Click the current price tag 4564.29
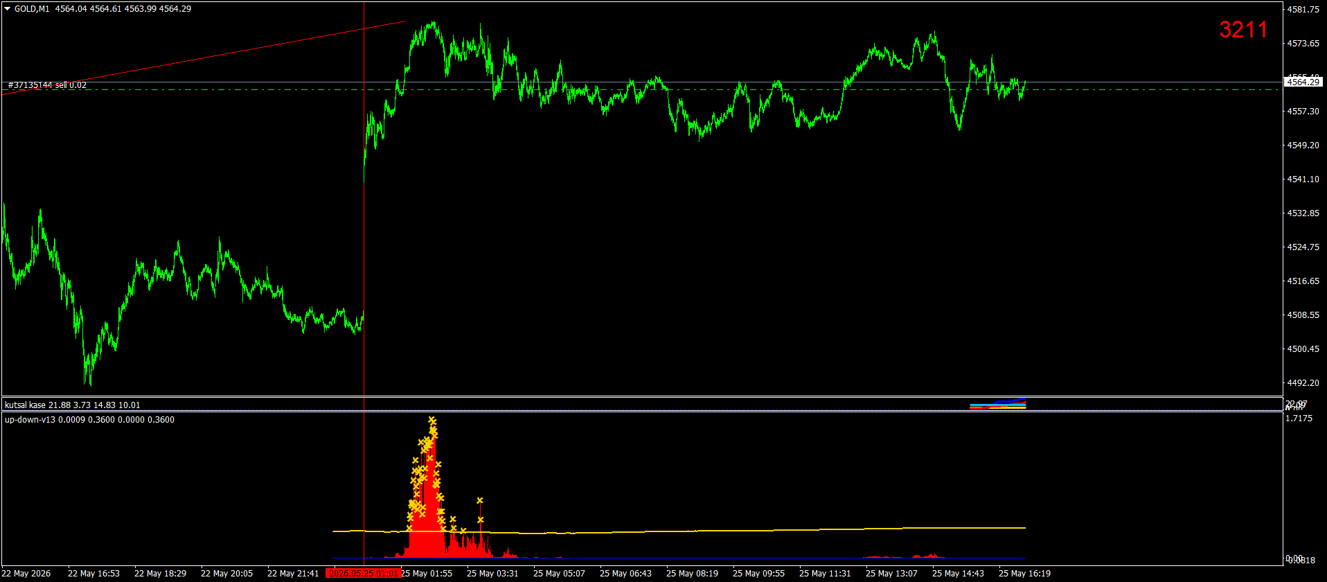The image size is (1327, 582). coord(1302,82)
